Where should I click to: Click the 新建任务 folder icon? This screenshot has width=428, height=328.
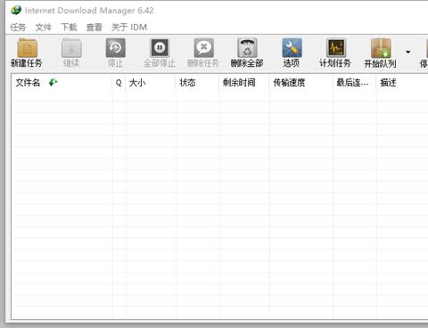pos(27,48)
